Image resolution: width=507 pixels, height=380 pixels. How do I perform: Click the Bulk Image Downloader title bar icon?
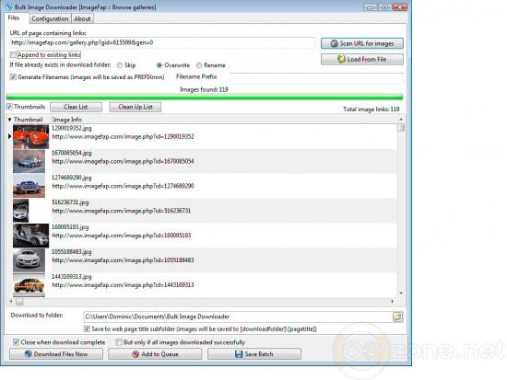pos(8,6)
